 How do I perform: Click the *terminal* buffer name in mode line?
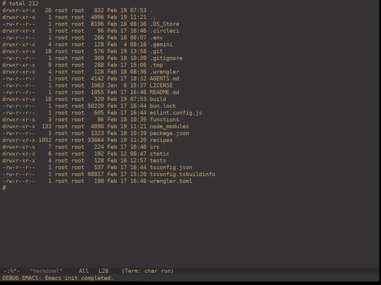46,271
